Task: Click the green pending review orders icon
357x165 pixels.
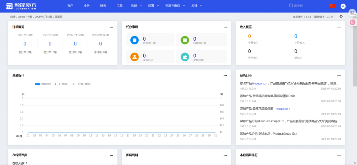Action: tap(185, 40)
